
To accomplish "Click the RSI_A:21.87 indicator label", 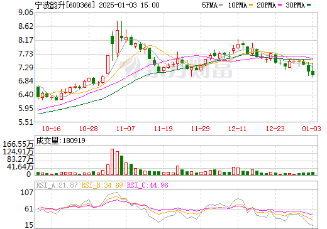I will click(x=57, y=185).
